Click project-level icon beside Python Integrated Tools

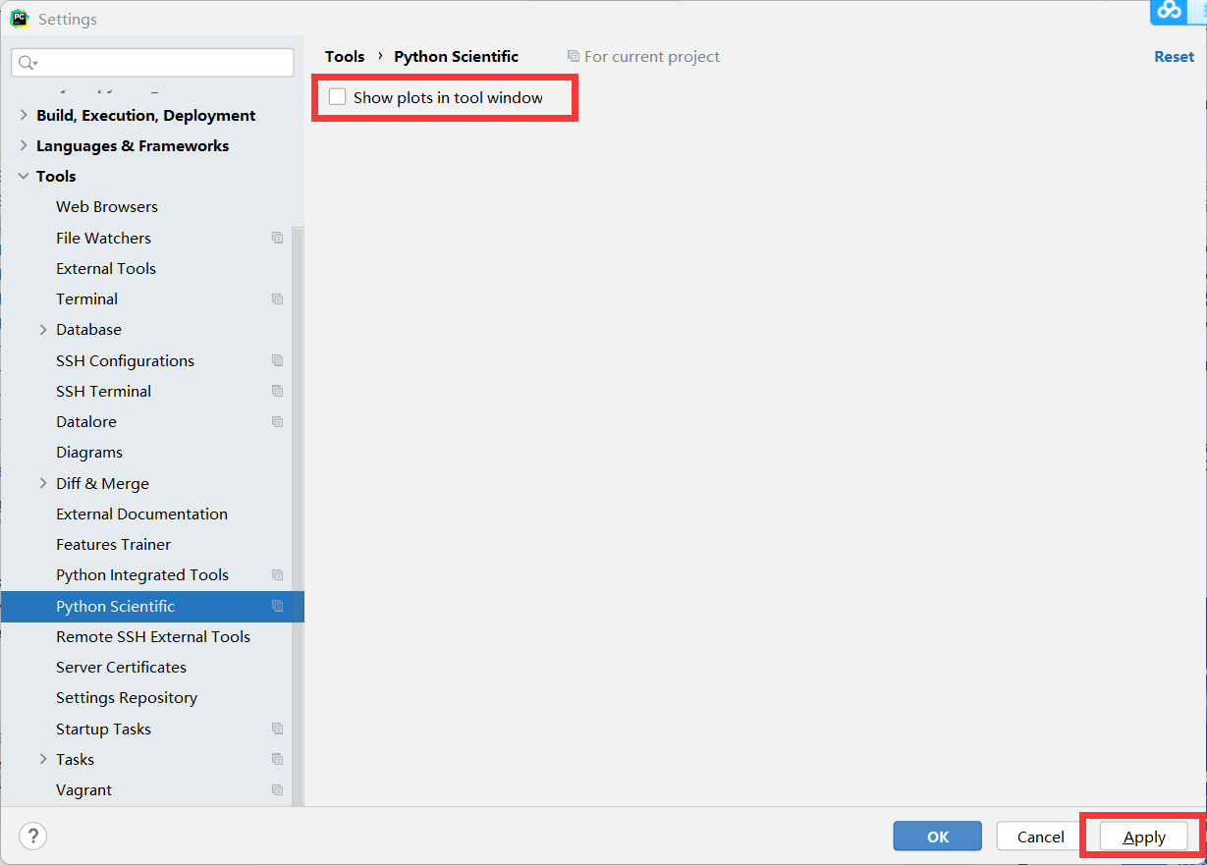(278, 575)
